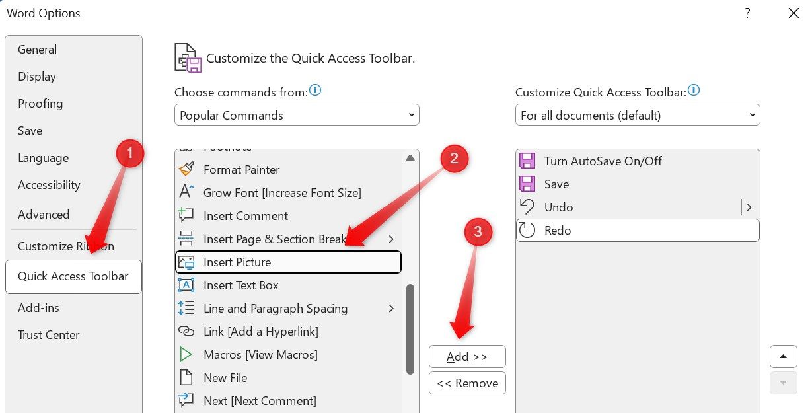Click the Turn AutoSave On/Off save icon
The height and width of the screenshot is (413, 810).
(527, 161)
